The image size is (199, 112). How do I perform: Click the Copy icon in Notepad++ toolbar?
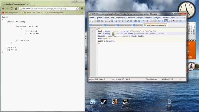click(x=120, y=21)
